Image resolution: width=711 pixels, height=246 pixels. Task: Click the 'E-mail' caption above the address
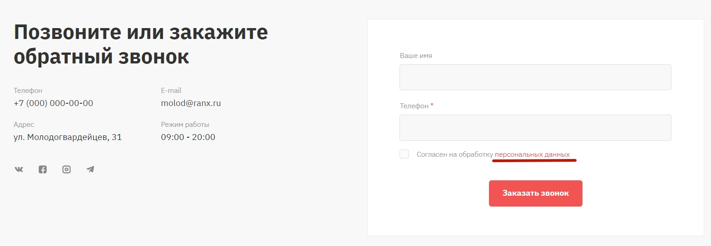(x=171, y=91)
